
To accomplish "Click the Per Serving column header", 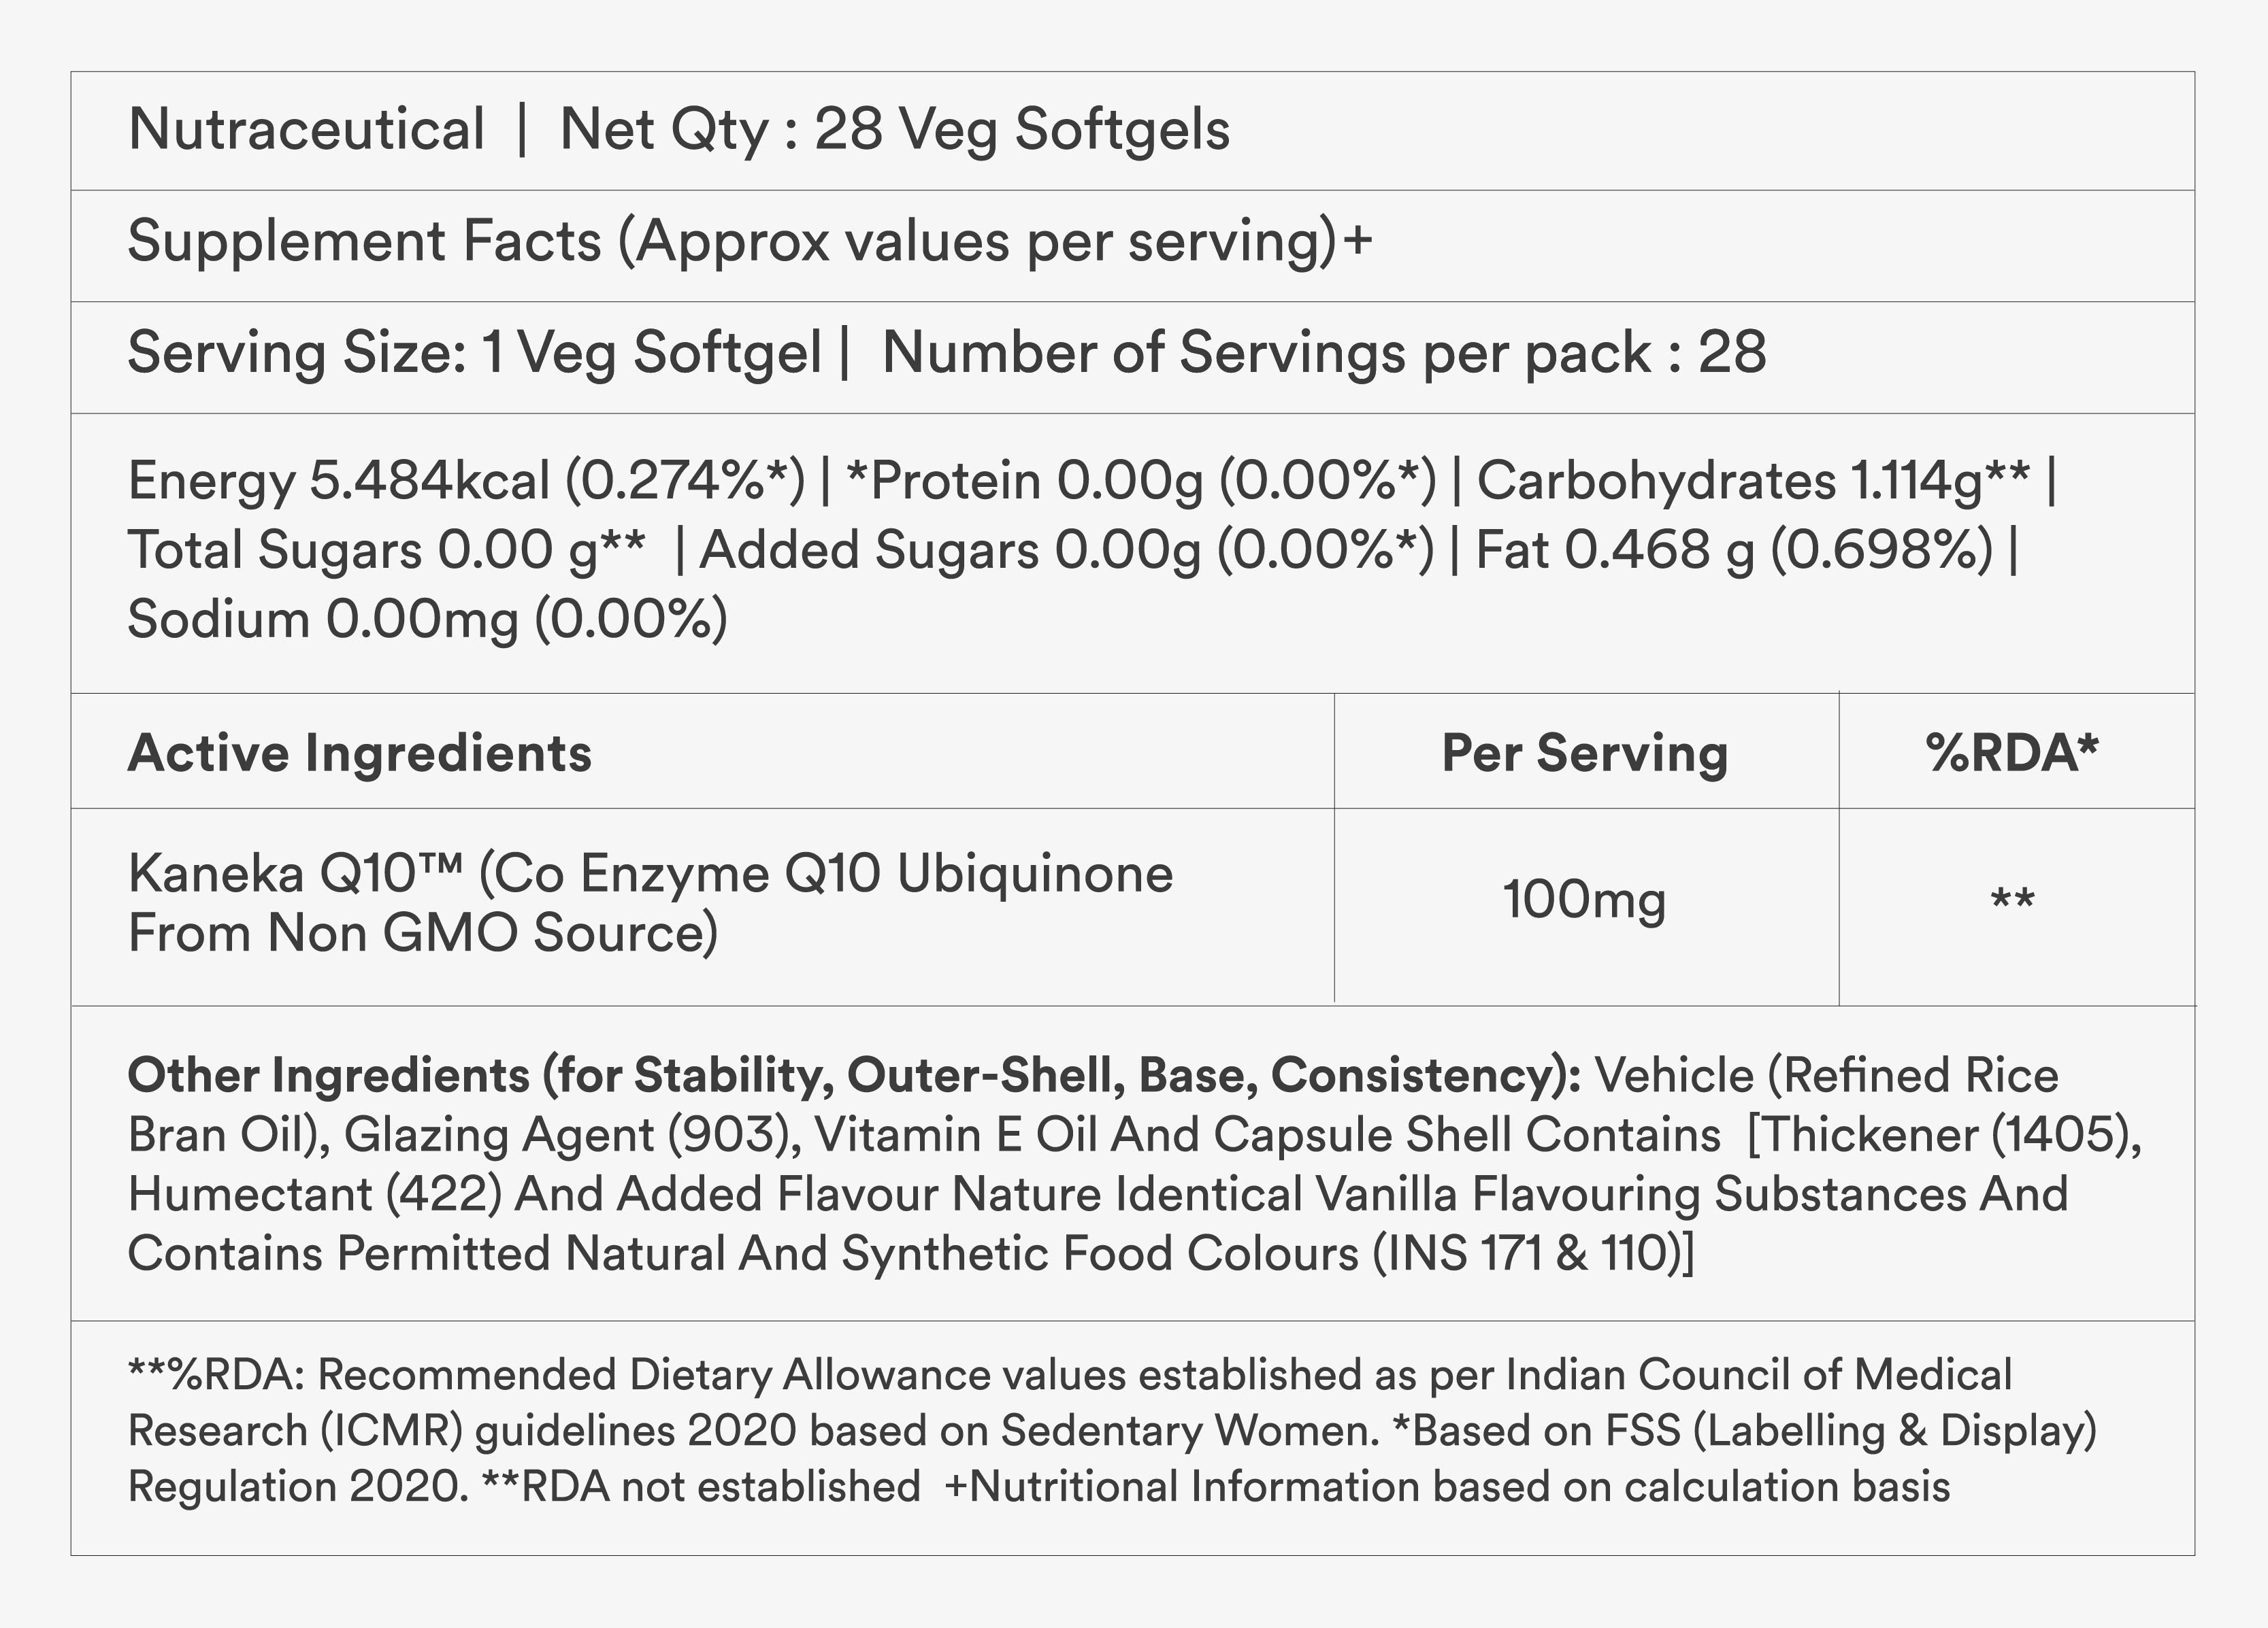I will coord(1585,753).
